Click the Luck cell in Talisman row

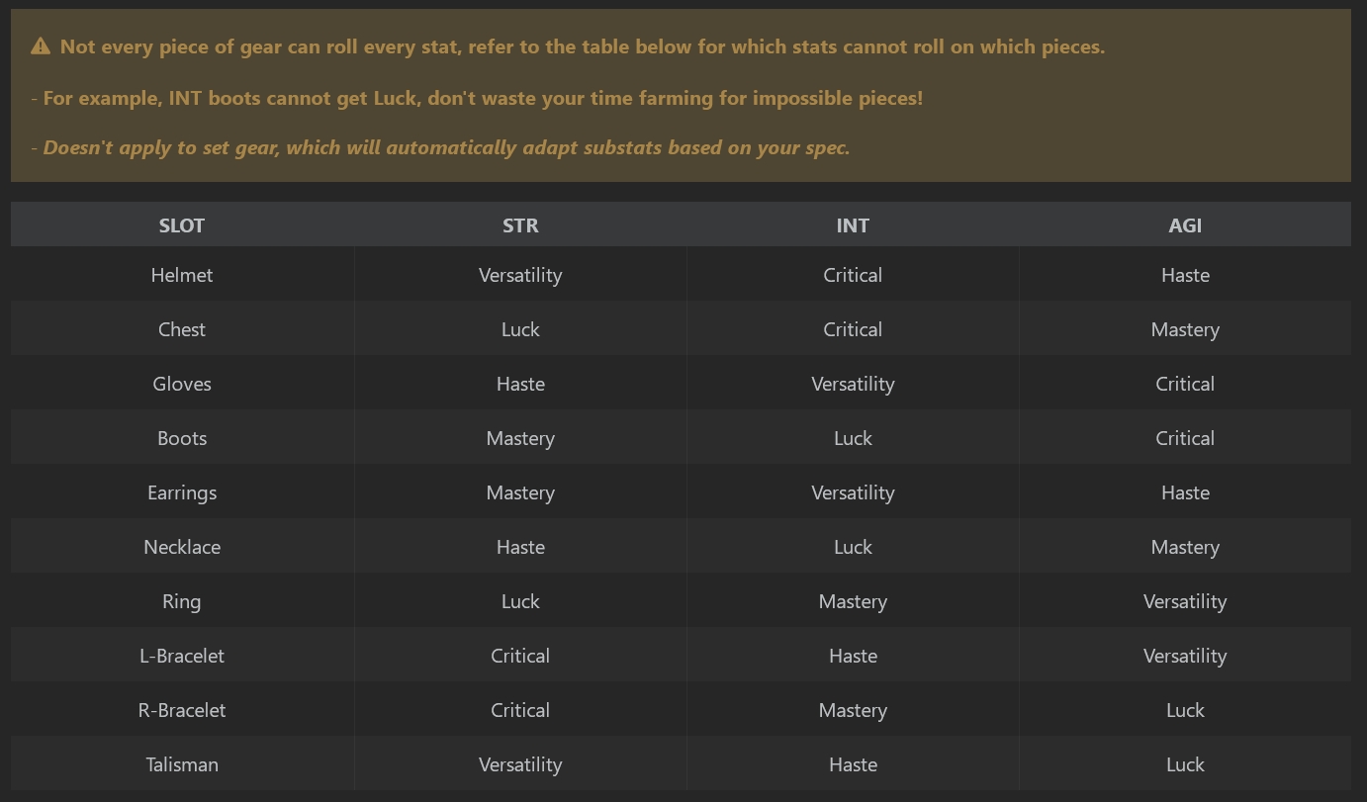coord(1185,764)
